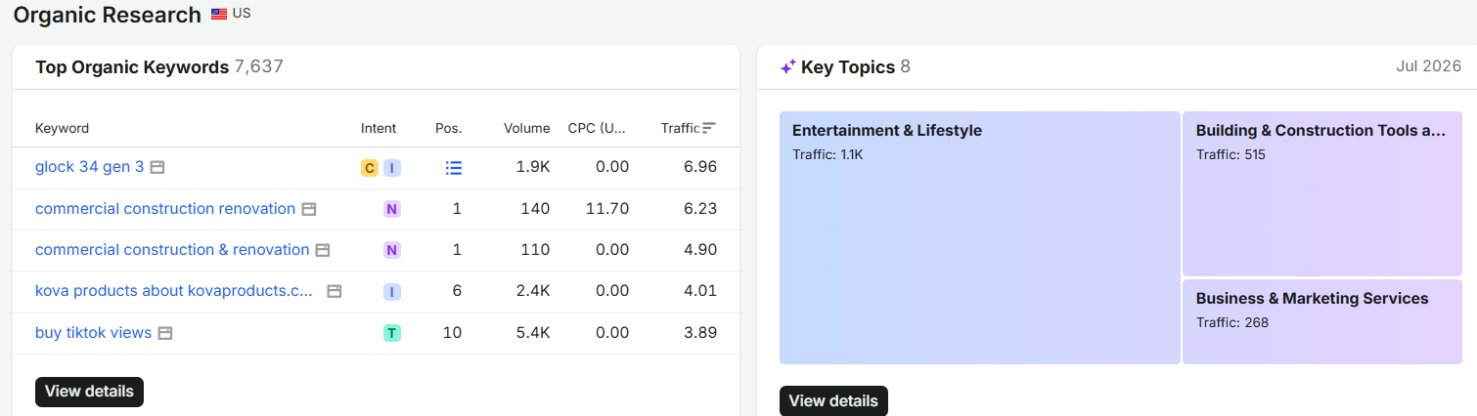Click the Top Organic Keywords heading
Image resolution: width=1477 pixels, height=416 pixels.
click(132, 67)
